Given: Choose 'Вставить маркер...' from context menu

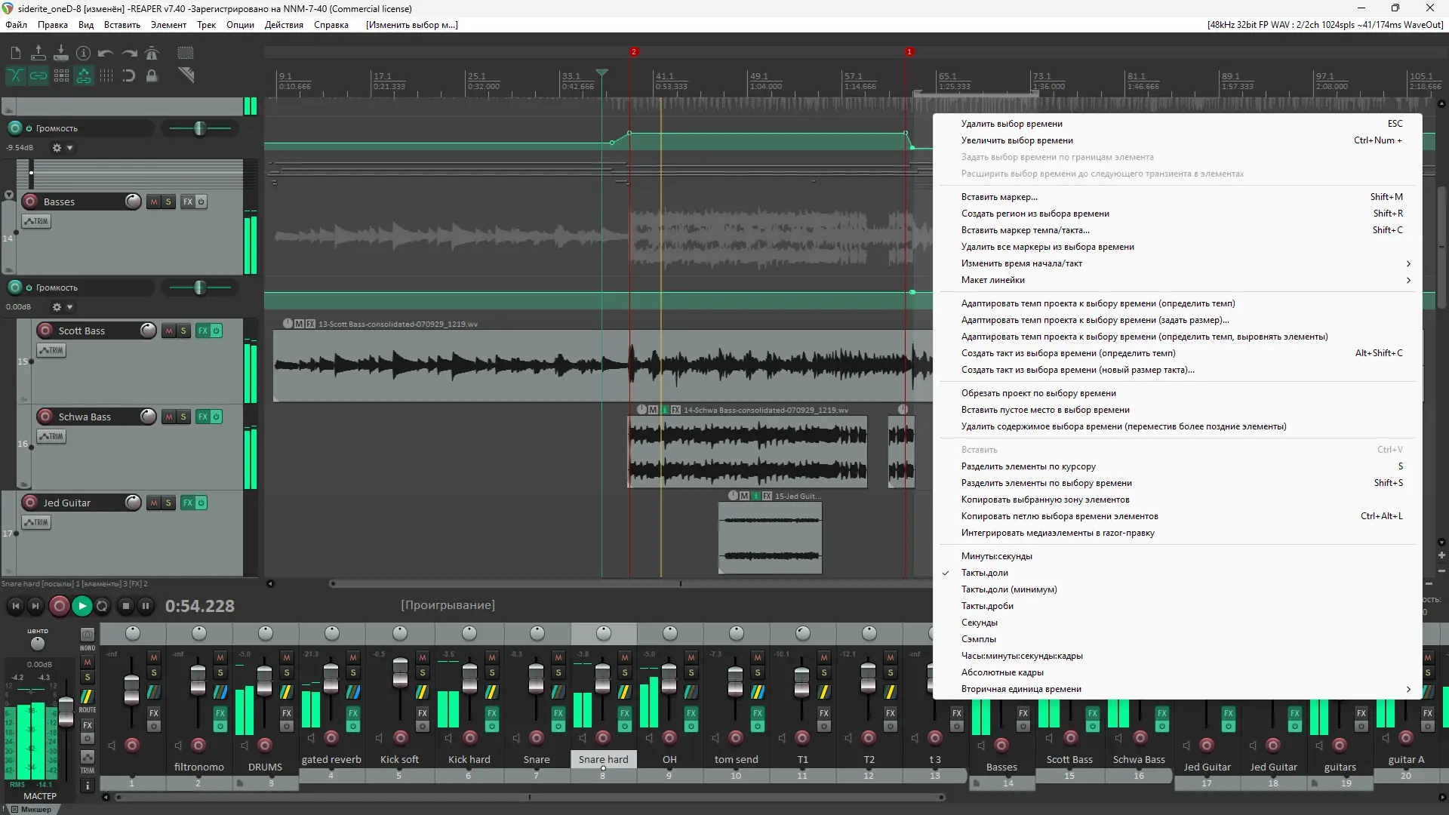Looking at the screenshot, I should (999, 197).
